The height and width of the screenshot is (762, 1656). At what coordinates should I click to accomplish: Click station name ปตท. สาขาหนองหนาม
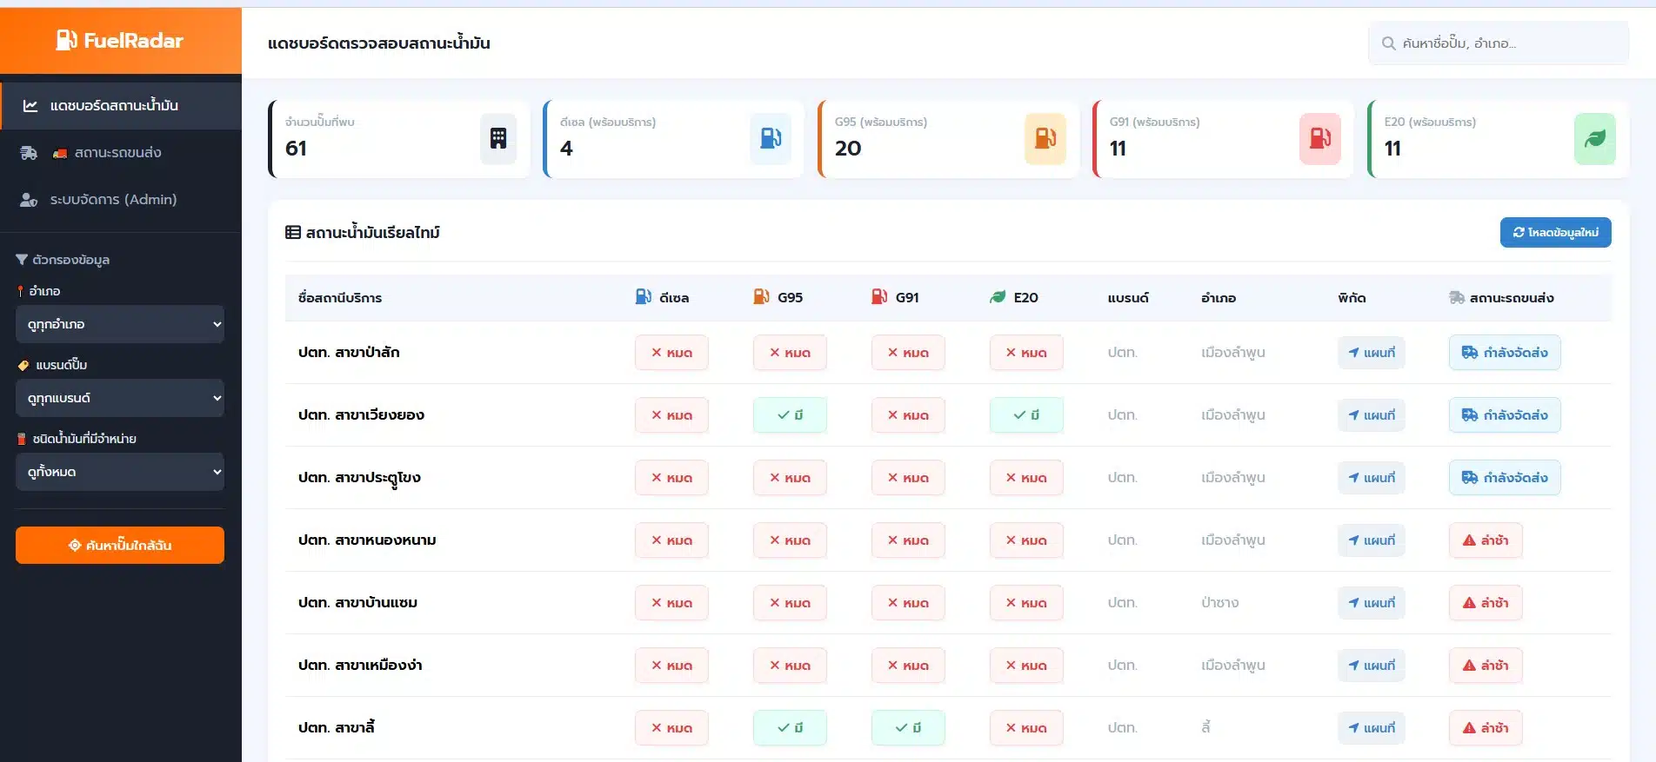(367, 540)
